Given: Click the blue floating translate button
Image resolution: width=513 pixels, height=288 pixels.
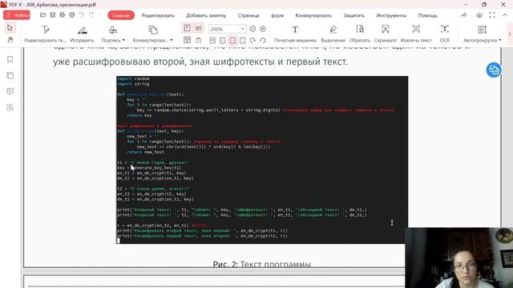Looking at the screenshot, I should 494,70.
